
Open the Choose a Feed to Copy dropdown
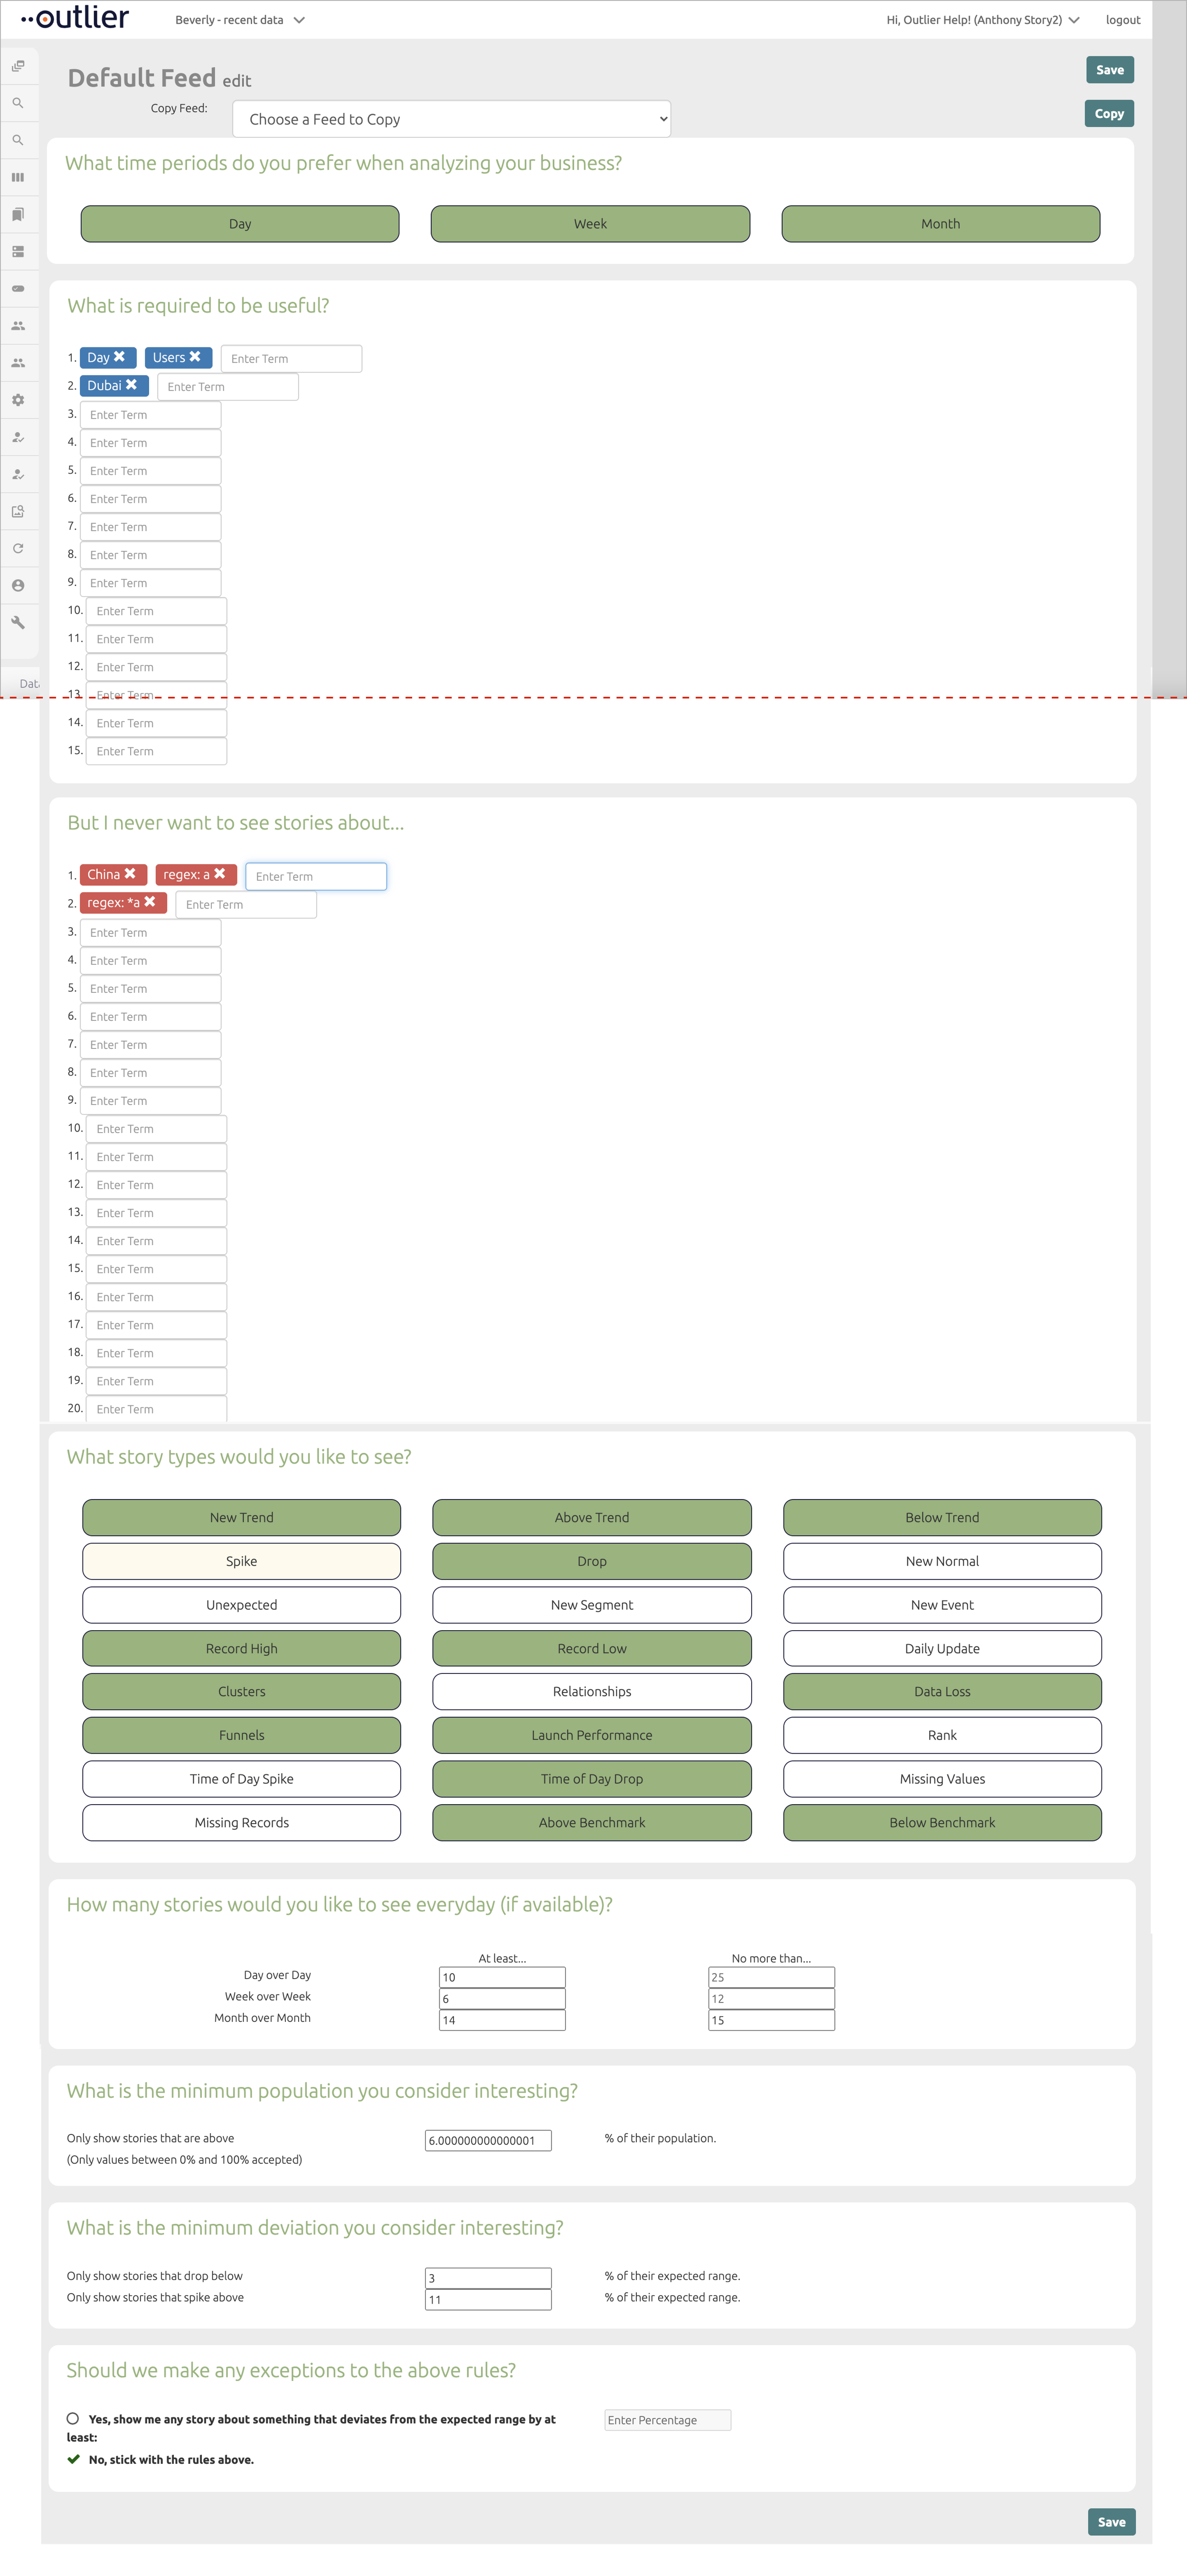[x=451, y=119]
